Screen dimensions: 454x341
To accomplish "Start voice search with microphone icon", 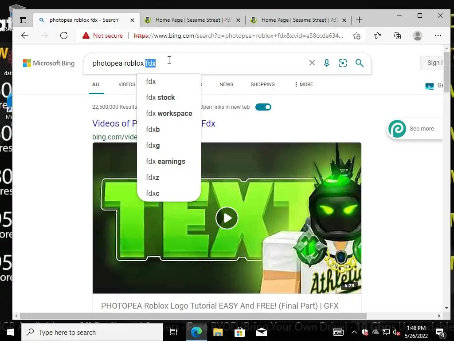I will (327, 63).
